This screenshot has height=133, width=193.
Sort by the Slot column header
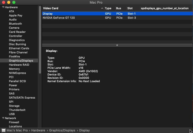130,8
